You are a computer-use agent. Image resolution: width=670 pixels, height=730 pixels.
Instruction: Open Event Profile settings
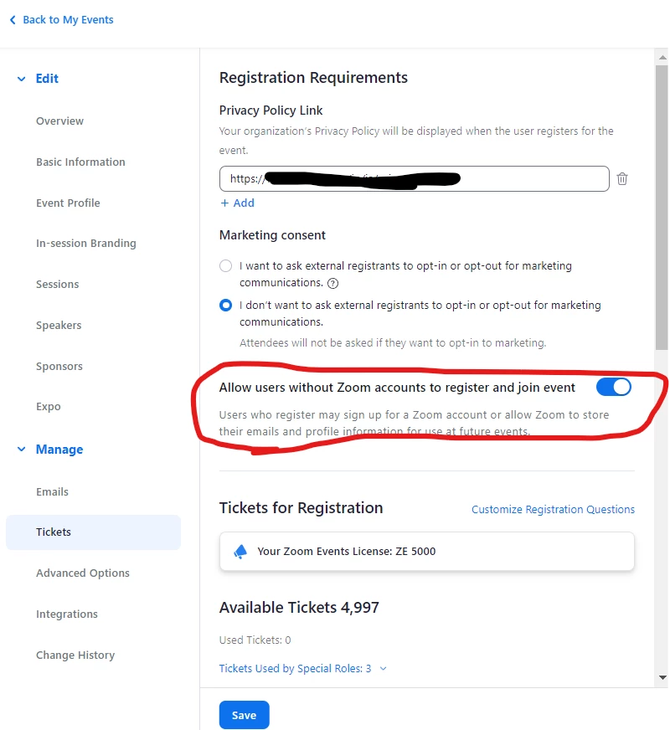(x=68, y=203)
